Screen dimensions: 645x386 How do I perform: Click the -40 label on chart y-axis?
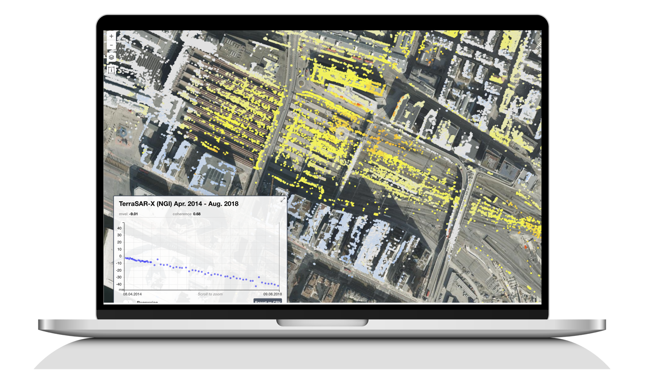119,284
